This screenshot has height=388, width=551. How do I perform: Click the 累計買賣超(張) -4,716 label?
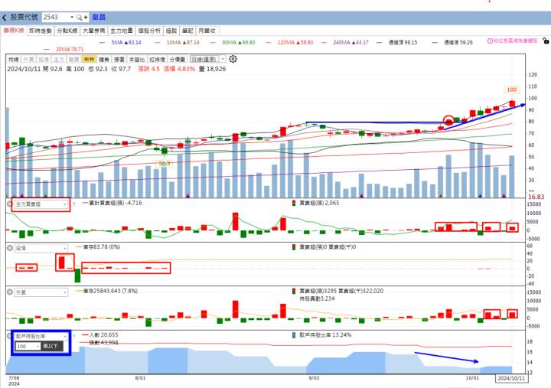(x=115, y=203)
